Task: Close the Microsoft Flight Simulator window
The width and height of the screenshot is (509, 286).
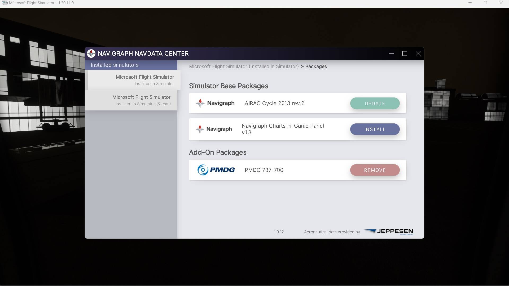Action: click(x=501, y=3)
